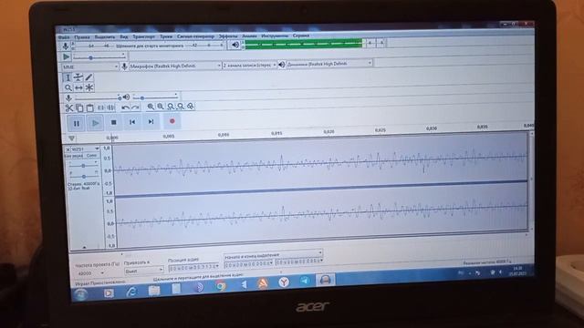Click the track gain slider
Screen dimensions: 584x328
84,165
